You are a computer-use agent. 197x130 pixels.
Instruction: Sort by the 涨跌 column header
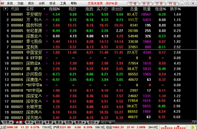[89, 9]
